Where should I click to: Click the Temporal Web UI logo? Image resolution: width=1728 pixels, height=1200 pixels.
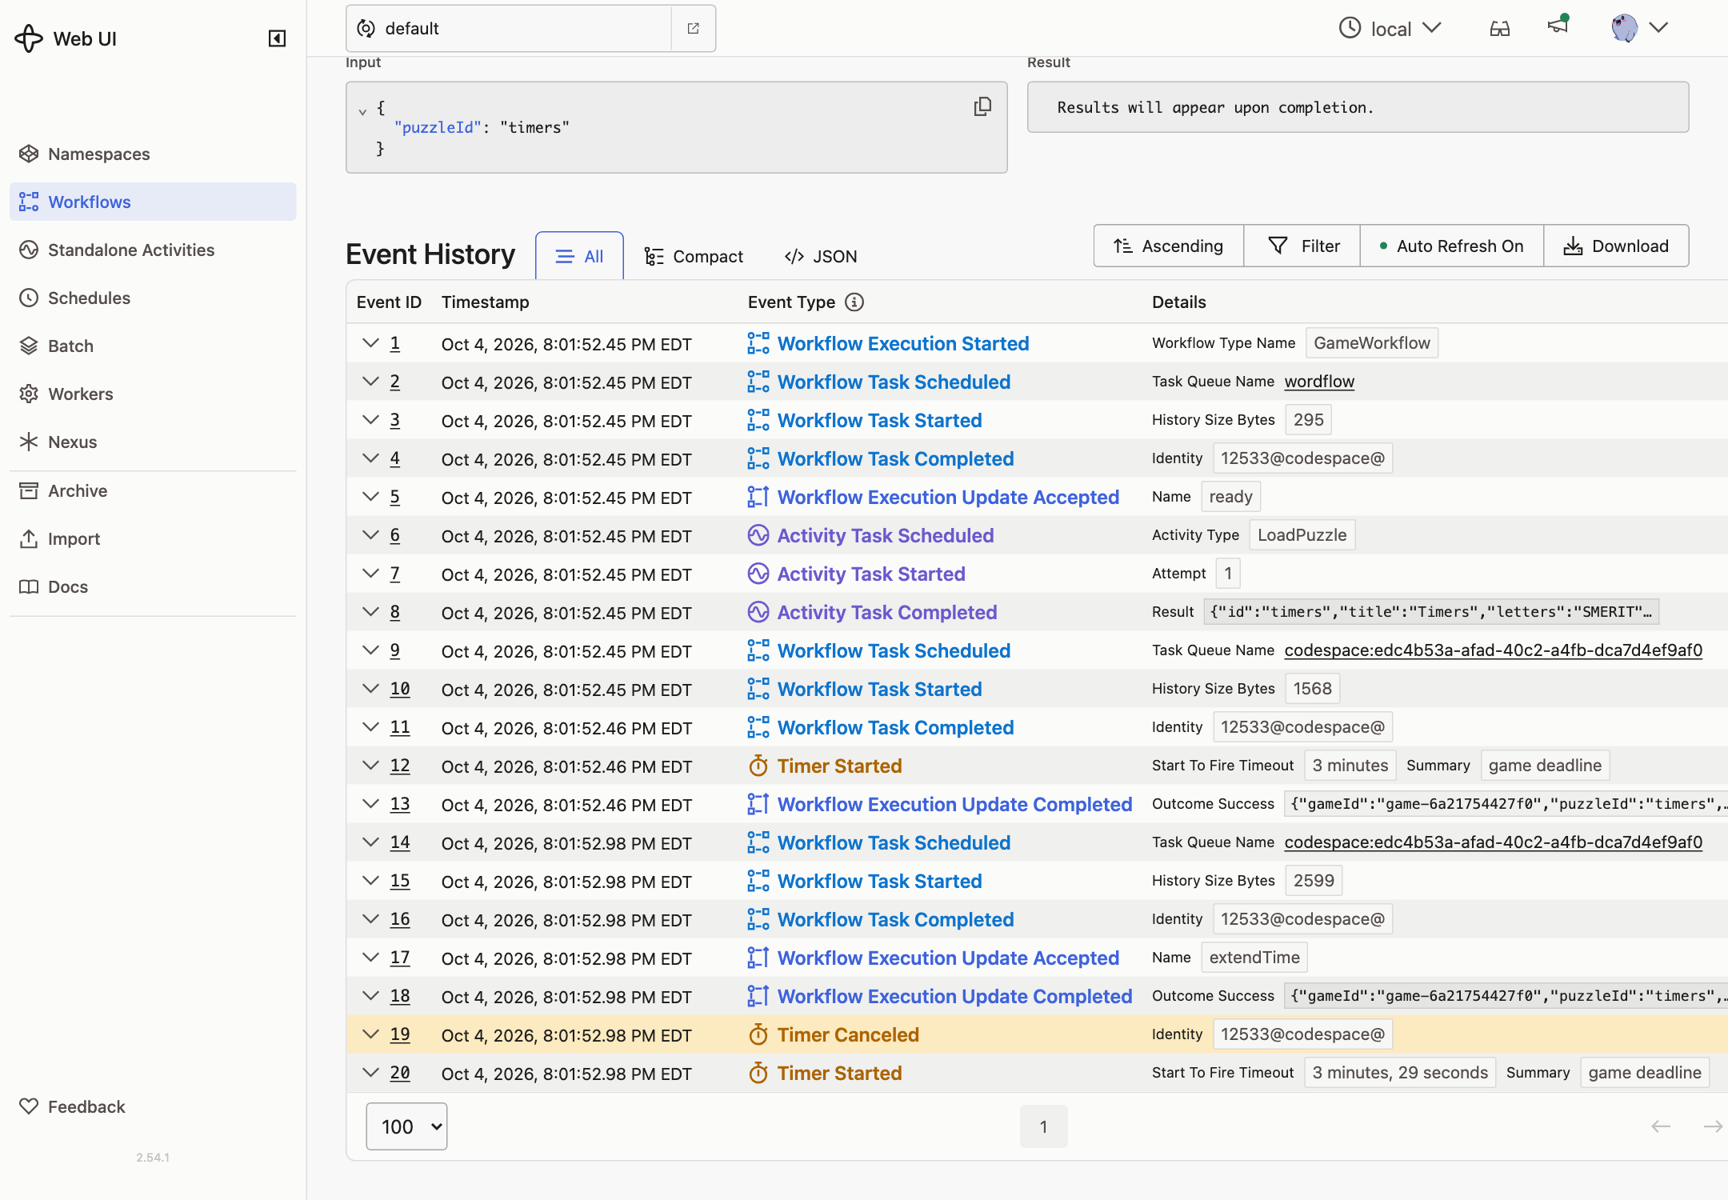pos(29,38)
